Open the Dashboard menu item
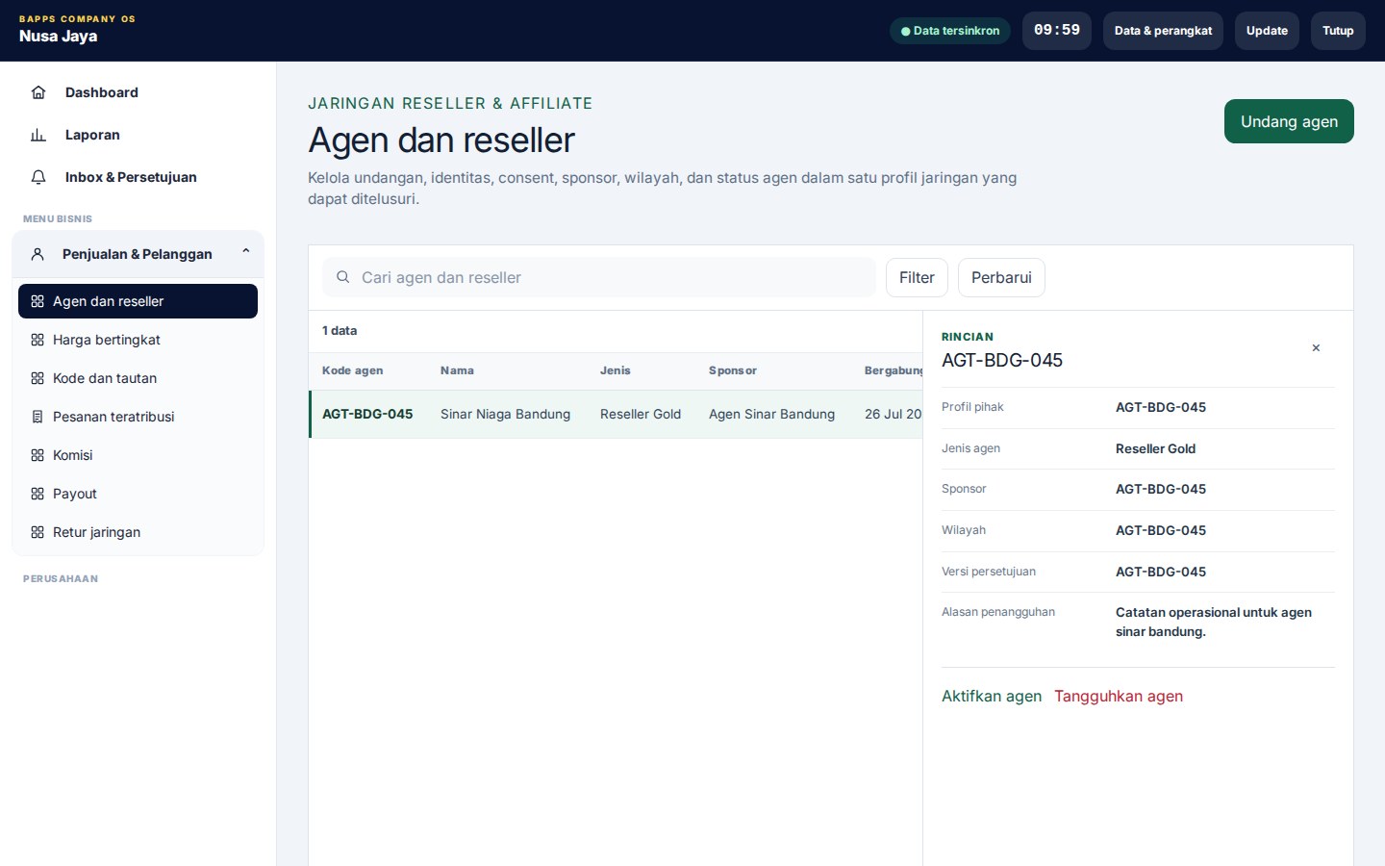Screen dimensions: 1385x866 138,92
